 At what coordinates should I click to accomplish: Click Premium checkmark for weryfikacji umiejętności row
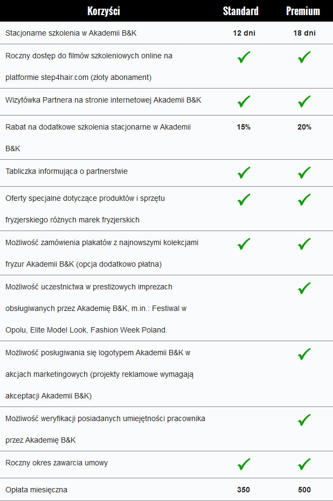[304, 420]
